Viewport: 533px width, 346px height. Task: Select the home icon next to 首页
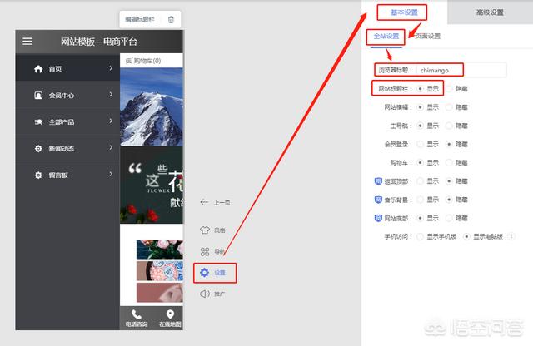point(38,69)
